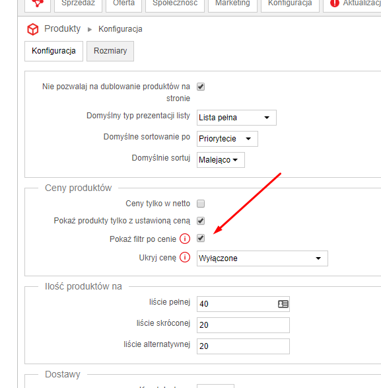Click the red Produkty cube icon

[x=32, y=30]
